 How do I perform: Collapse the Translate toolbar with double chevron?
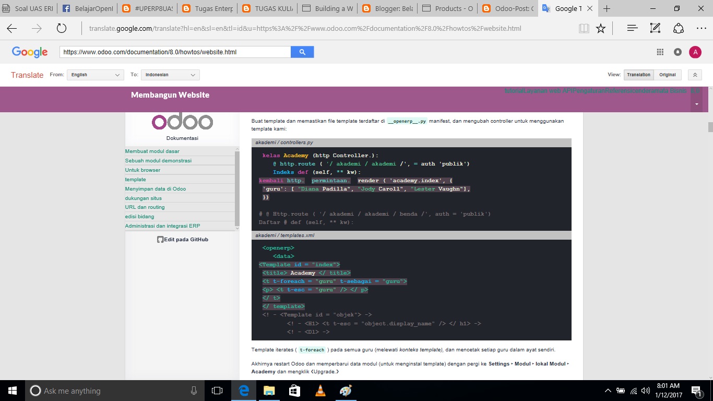[695, 75]
